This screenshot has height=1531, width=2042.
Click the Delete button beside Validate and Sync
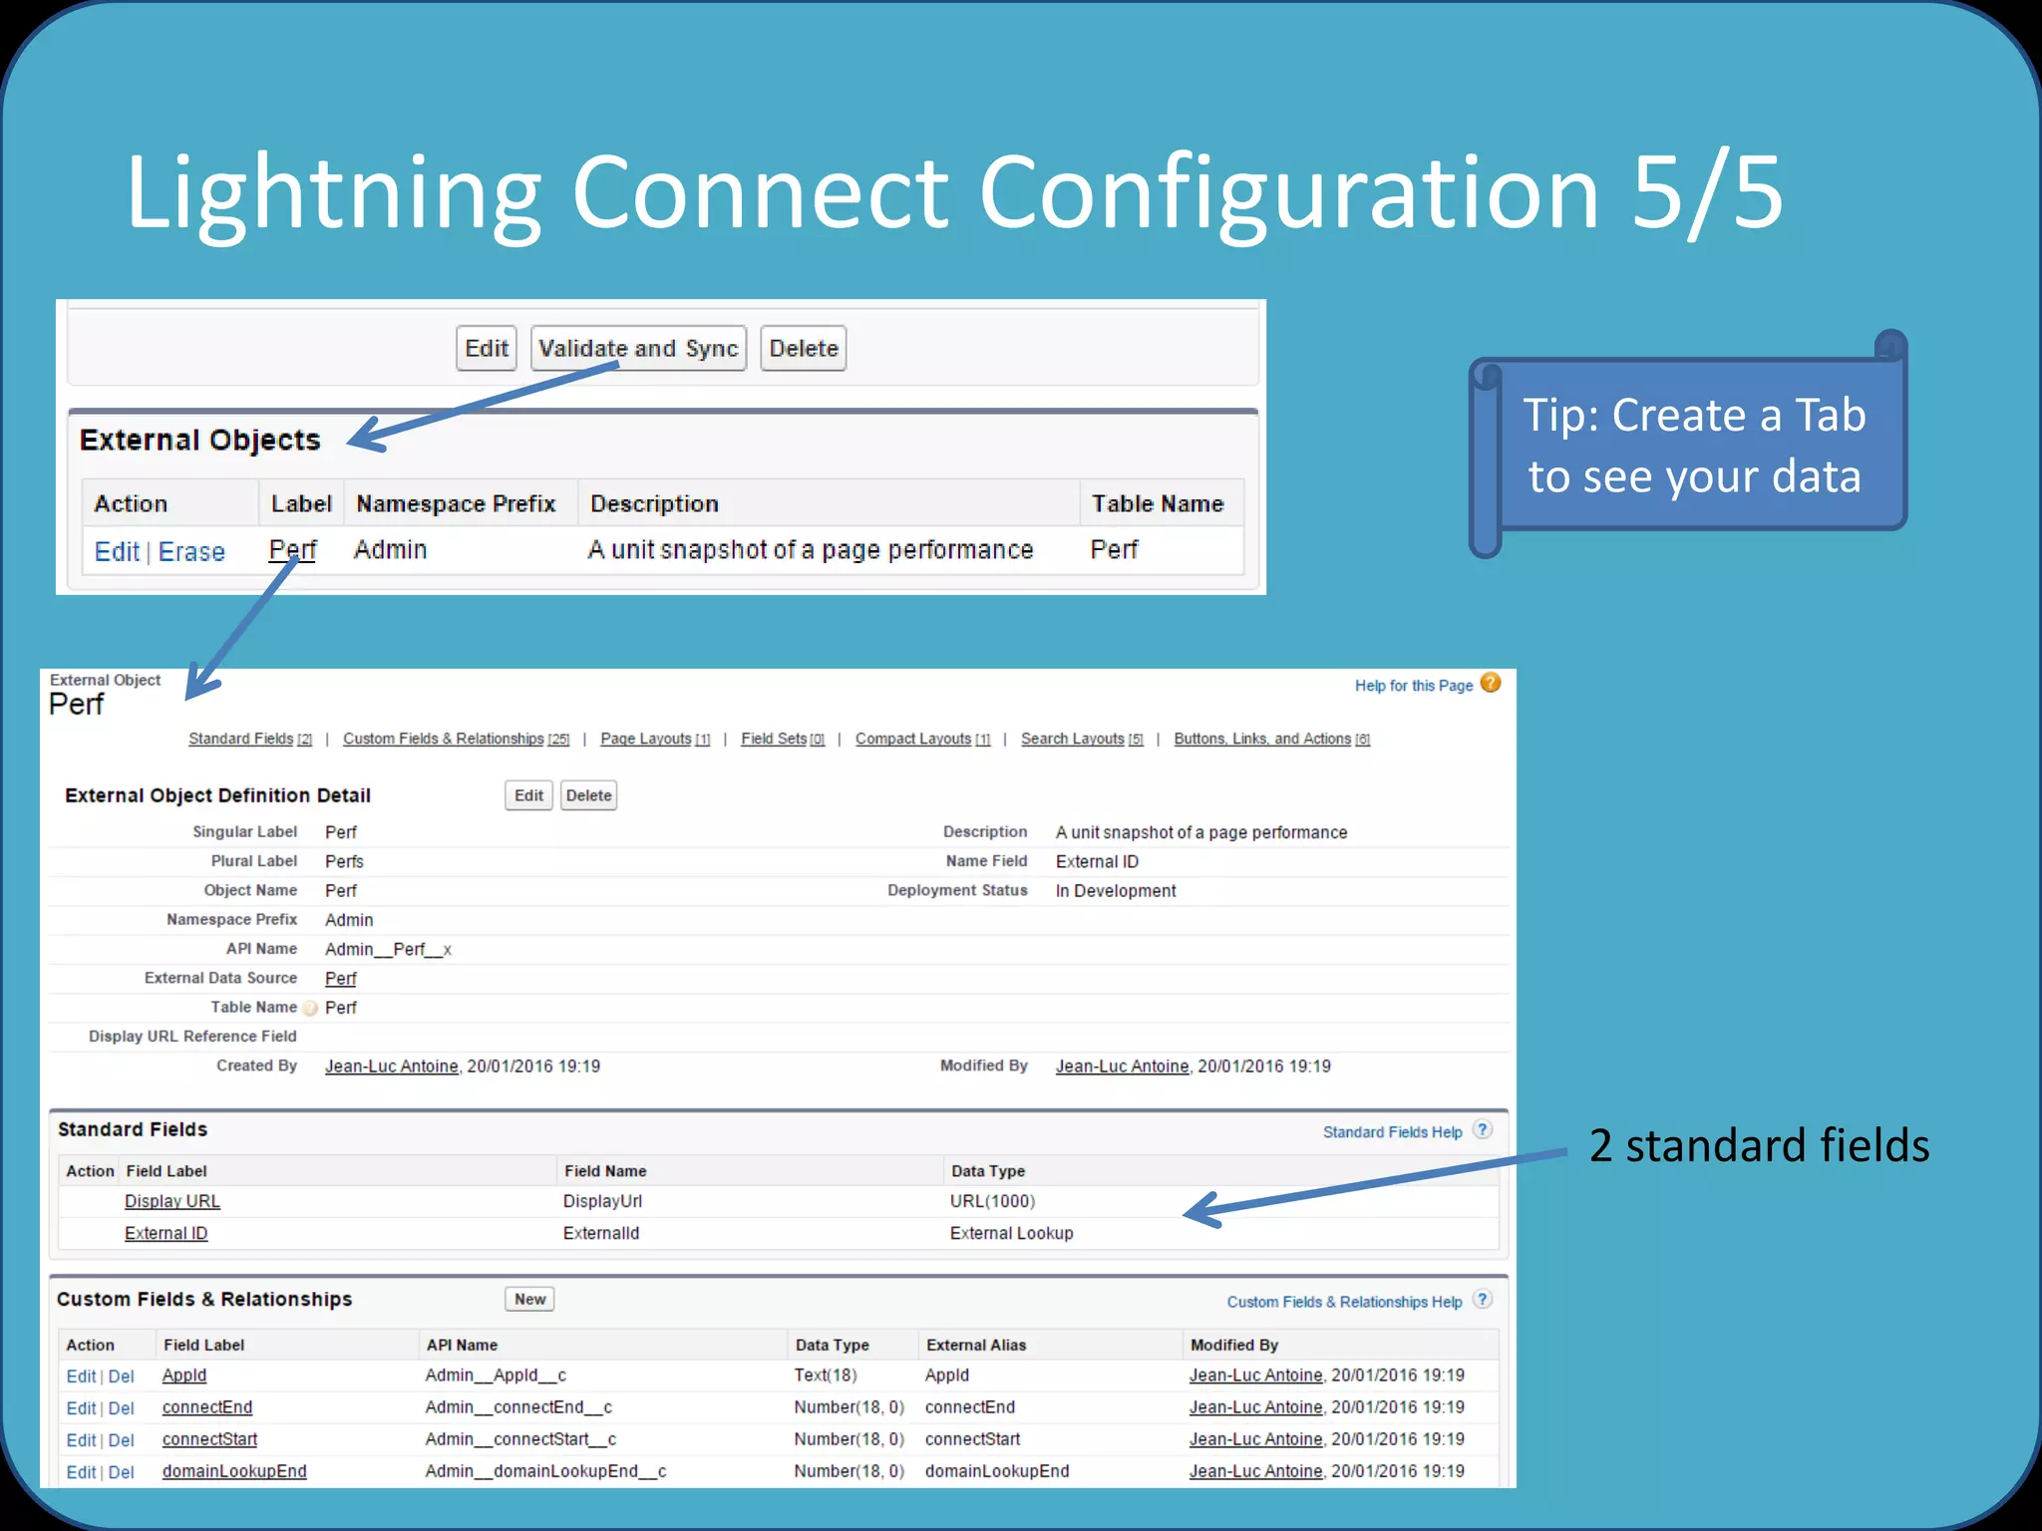pyautogui.click(x=804, y=348)
